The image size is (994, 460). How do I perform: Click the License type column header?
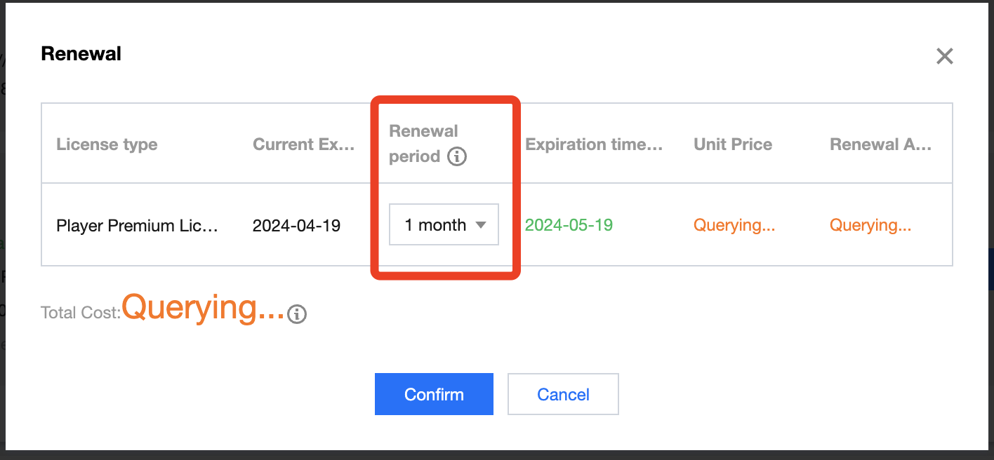click(107, 144)
